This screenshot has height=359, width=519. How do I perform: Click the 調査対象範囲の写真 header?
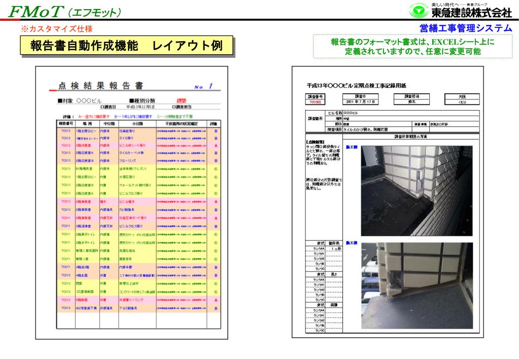[411, 136]
